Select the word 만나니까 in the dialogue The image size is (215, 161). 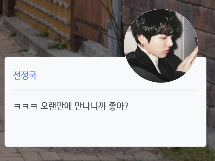pos(90,106)
